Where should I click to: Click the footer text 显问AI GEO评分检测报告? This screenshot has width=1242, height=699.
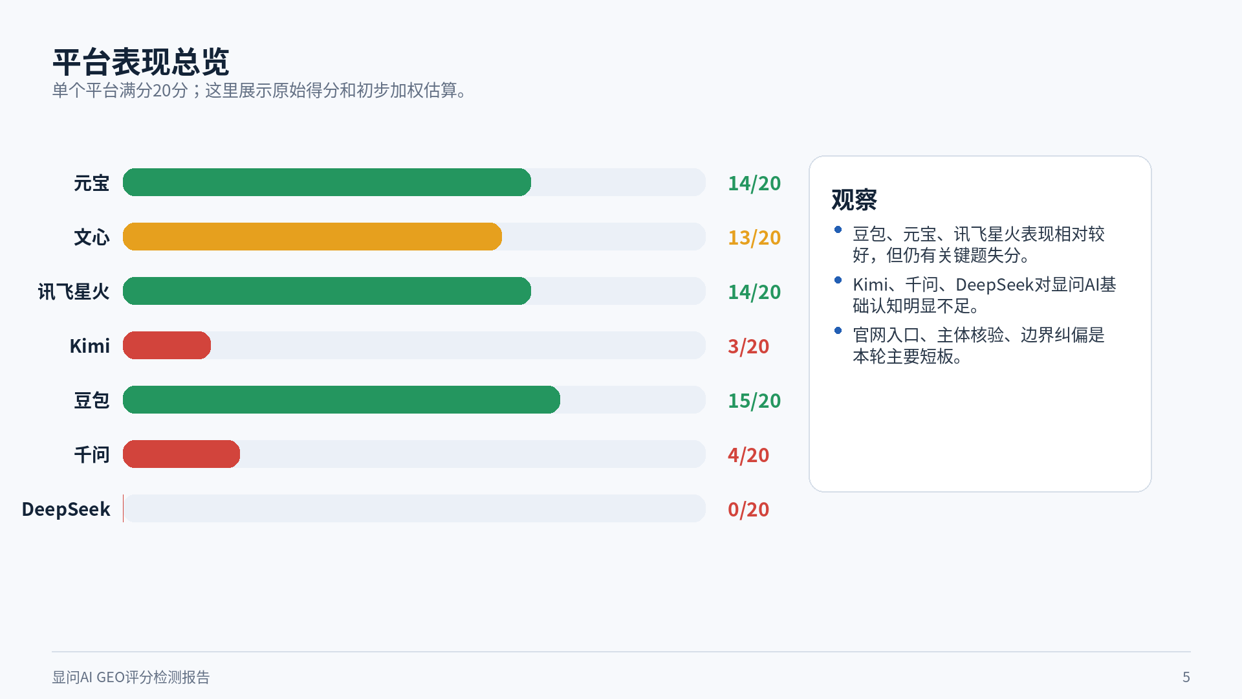point(131,677)
